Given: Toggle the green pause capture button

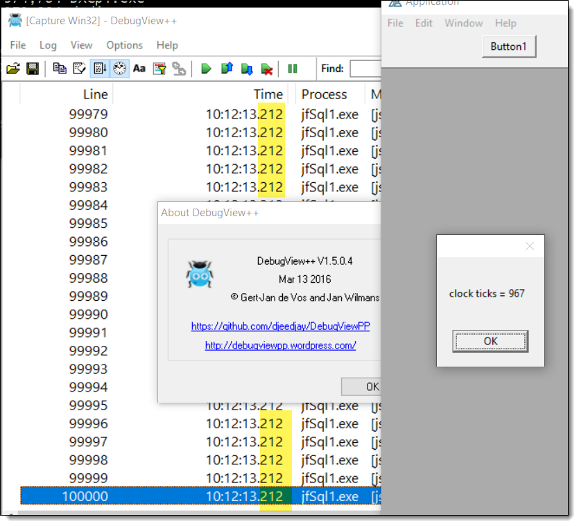Looking at the screenshot, I should tap(293, 69).
